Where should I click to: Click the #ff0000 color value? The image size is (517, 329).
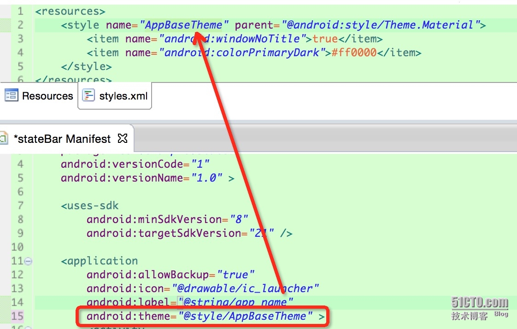coord(354,53)
